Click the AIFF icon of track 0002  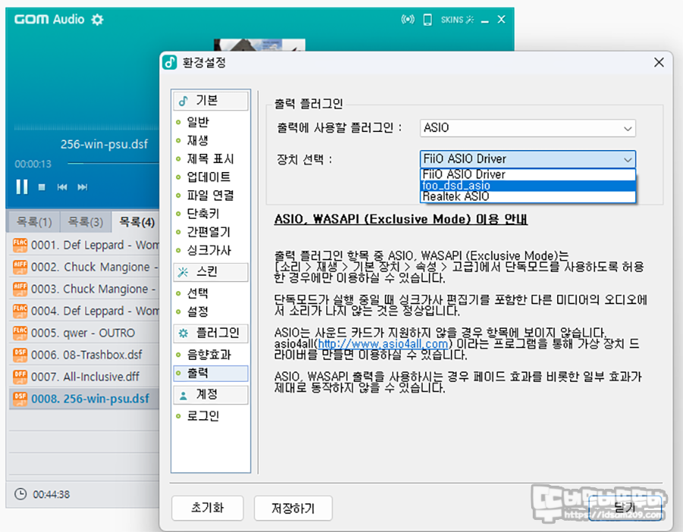point(20,267)
